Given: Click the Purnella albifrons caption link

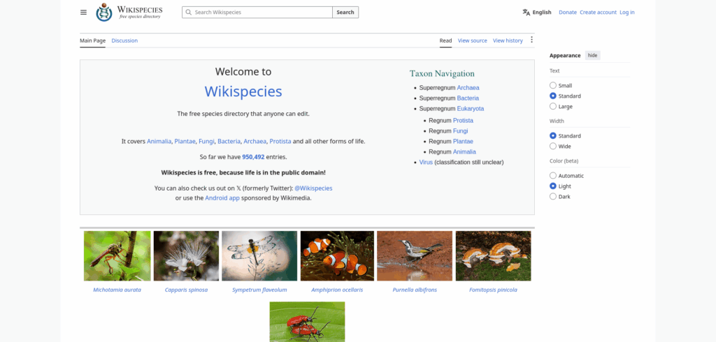Looking at the screenshot, I should coord(415,290).
